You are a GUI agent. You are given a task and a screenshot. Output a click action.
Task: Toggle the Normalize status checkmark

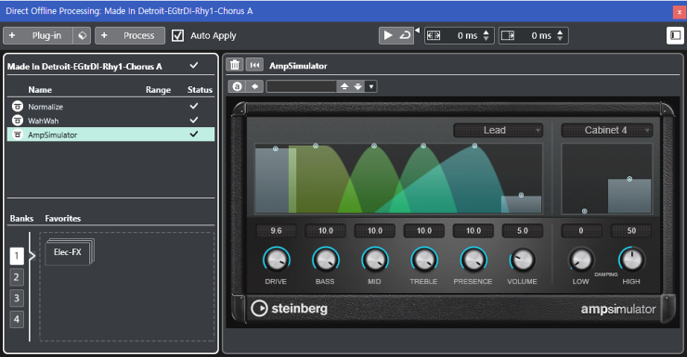click(194, 106)
